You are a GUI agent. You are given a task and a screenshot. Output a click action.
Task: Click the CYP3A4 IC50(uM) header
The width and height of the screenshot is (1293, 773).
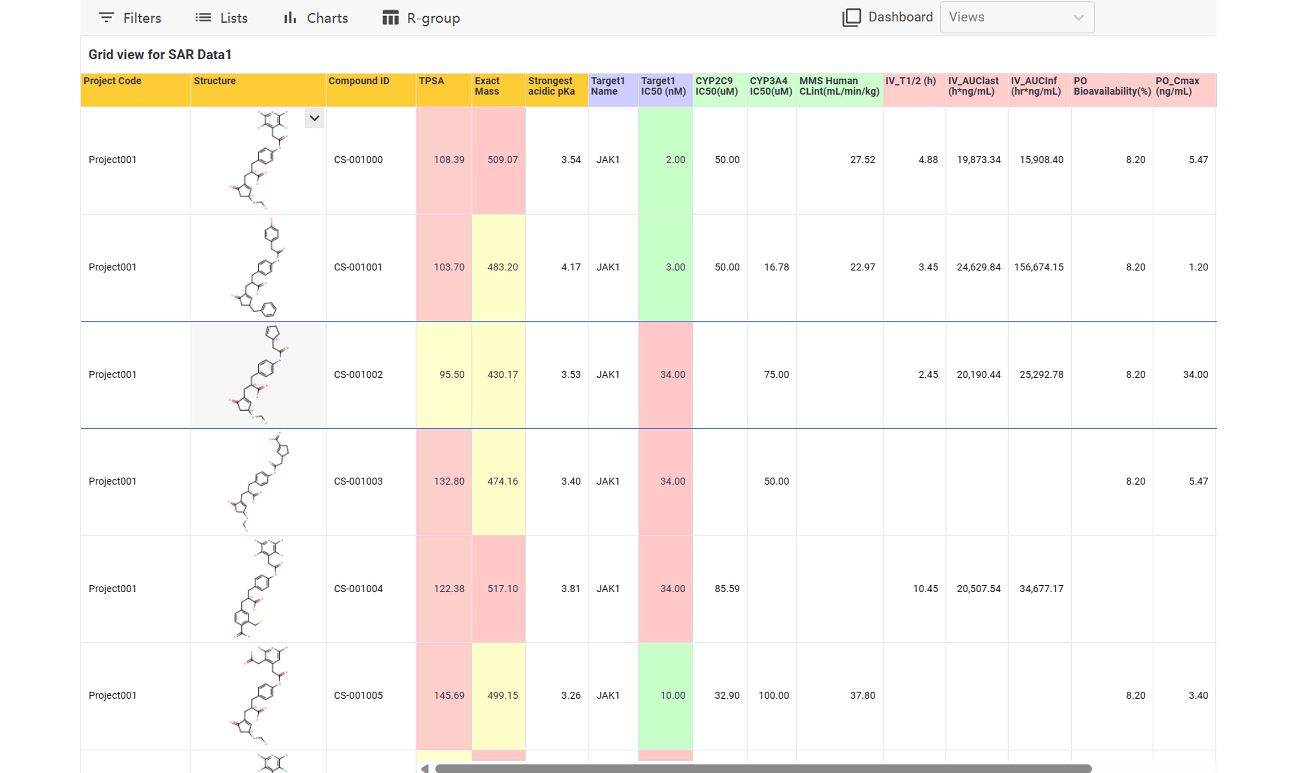772,90
